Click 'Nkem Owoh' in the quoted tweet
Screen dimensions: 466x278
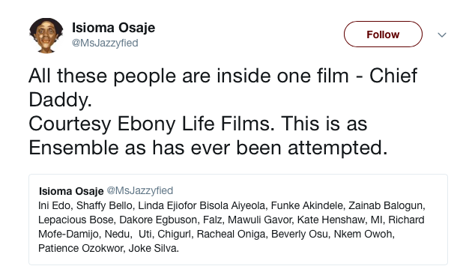click(x=363, y=234)
